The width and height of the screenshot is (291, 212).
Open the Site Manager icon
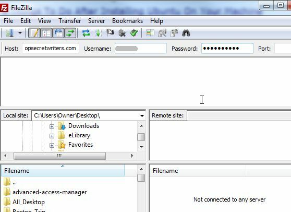pyautogui.click(x=10, y=33)
